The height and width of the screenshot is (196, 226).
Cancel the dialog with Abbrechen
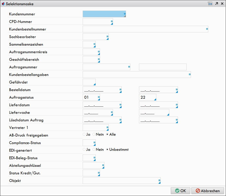coord(208,191)
